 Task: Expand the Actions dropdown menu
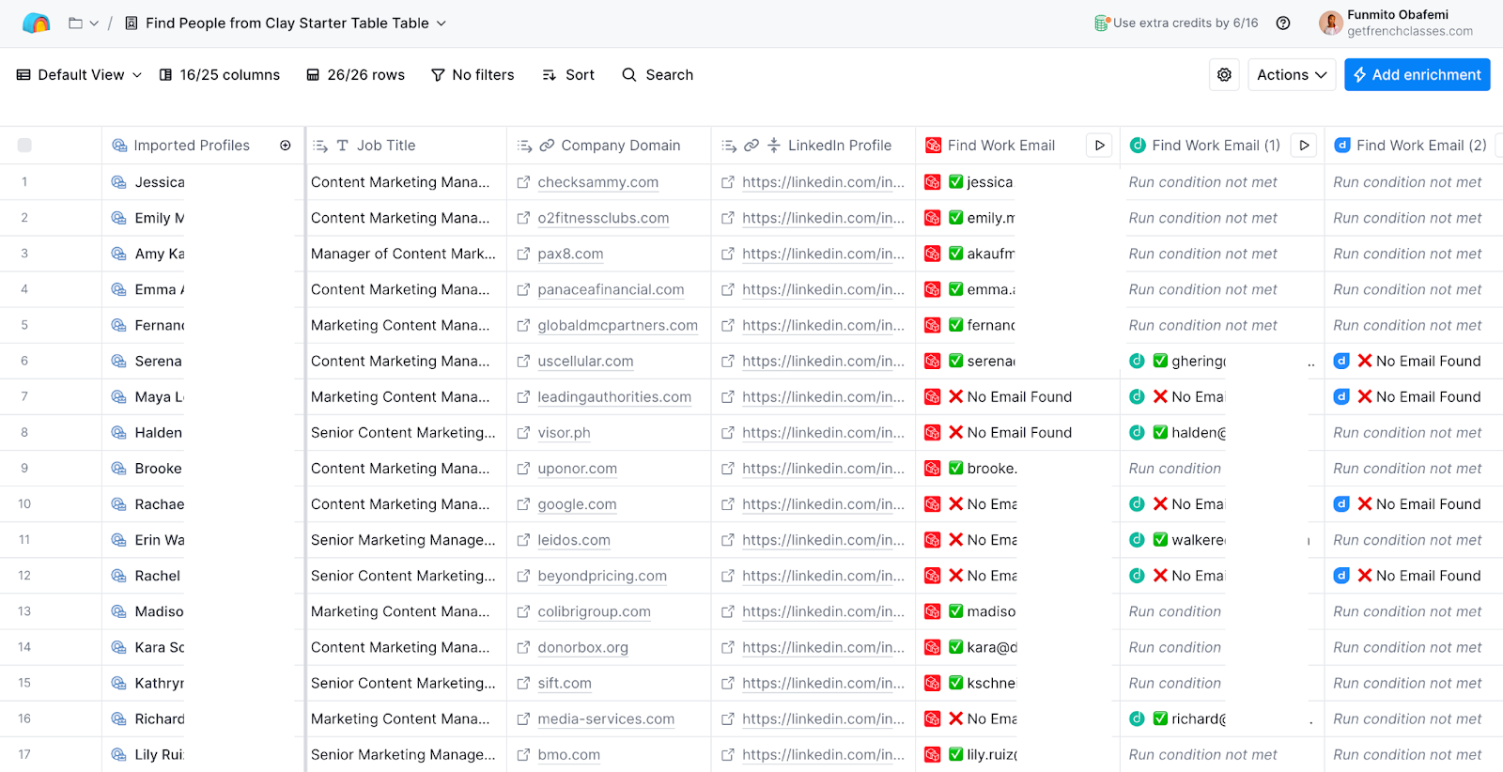(x=1292, y=75)
